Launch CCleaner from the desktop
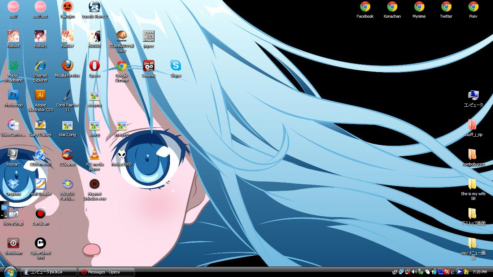This screenshot has height=277, width=493. [x=67, y=158]
